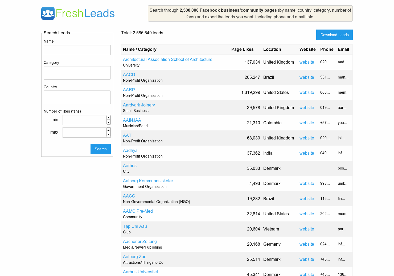Click the Name input field
This screenshot has height=276, width=394.
(x=77, y=50)
